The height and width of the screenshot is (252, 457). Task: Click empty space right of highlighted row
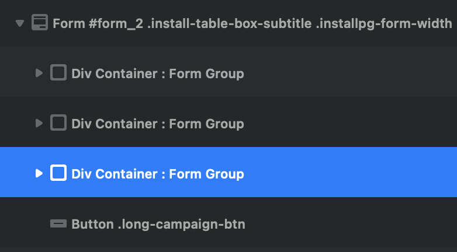coord(351,173)
